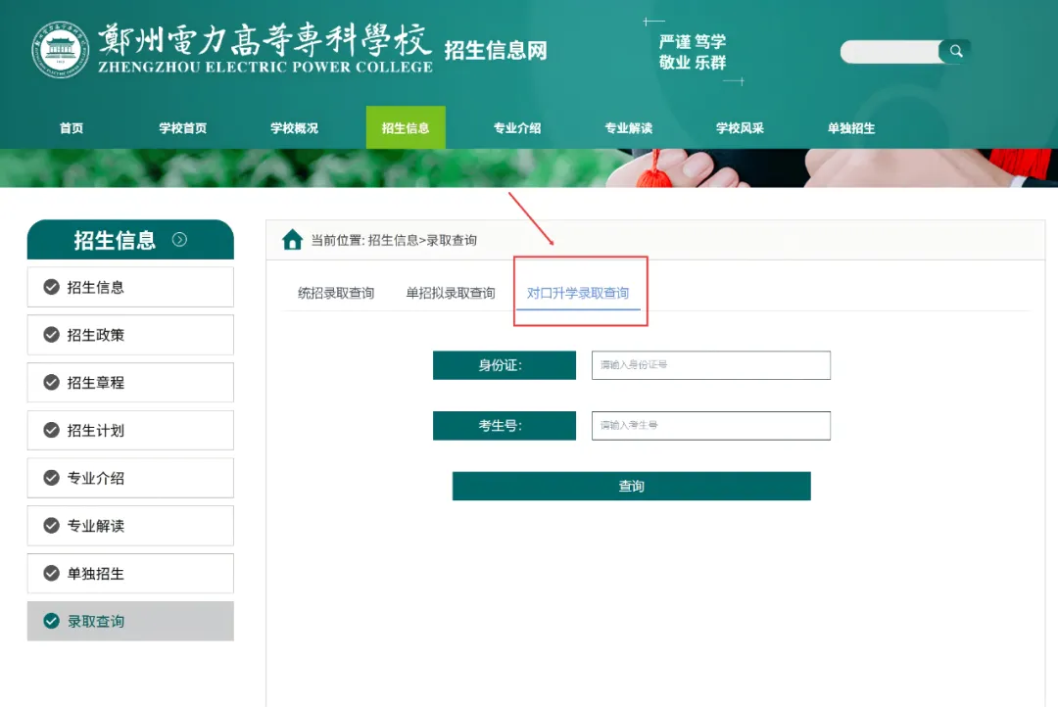Screen dimensions: 1058x707
Task: Click the college emblem logo
Action: tap(61, 50)
